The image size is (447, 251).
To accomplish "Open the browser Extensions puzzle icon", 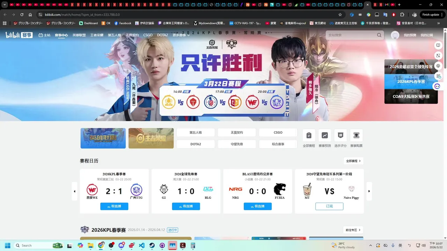I will coord(402,15).
